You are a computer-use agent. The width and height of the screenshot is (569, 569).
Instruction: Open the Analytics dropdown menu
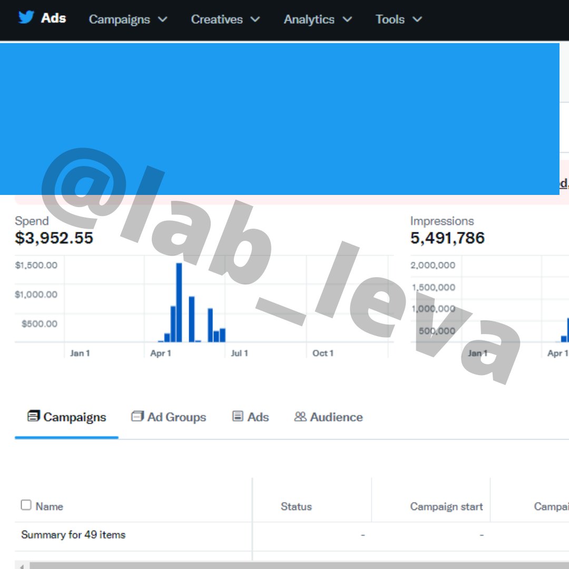point(318,19)
